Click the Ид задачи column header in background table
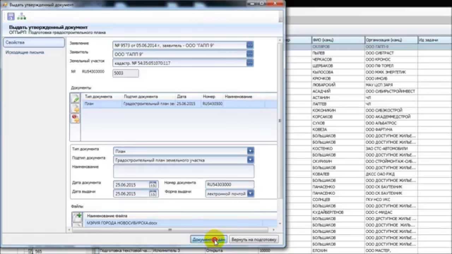The height and width of the screenshot is (254, 452). [435, 40]
